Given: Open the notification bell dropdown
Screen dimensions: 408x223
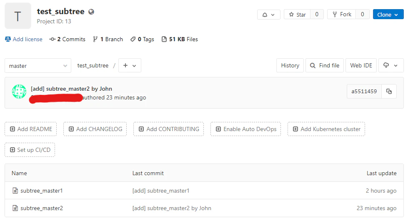Looking at the screenshot, I should click(268, 15).
